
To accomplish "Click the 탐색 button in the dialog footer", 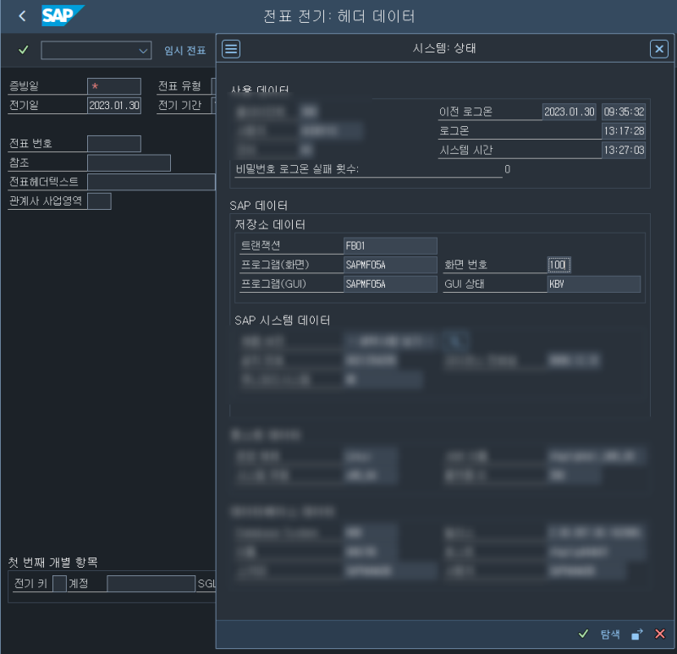I will [609, 634].
